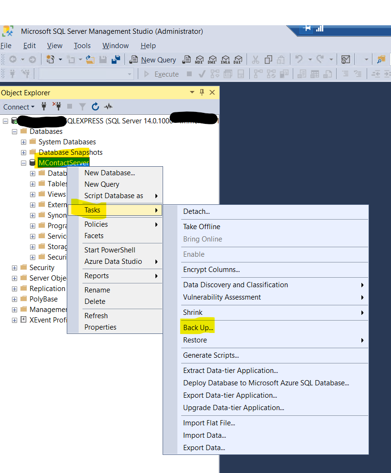
Task: Select the System Databases folder label
Action: 67,142
